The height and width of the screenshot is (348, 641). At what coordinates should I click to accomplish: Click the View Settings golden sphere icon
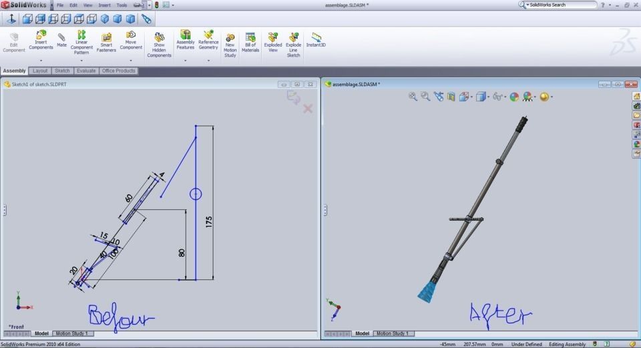[x=544, y=97]
